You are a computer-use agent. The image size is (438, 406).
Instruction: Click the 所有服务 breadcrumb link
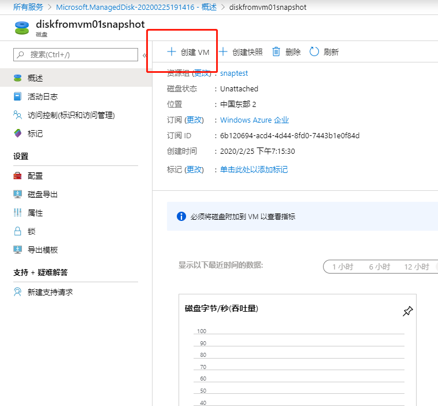click(28, 8)
